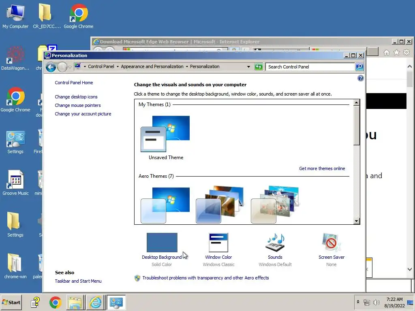415x311 pixels.
Task: Click Troubleshoot problems with transparency link
Action: (205, 278)
